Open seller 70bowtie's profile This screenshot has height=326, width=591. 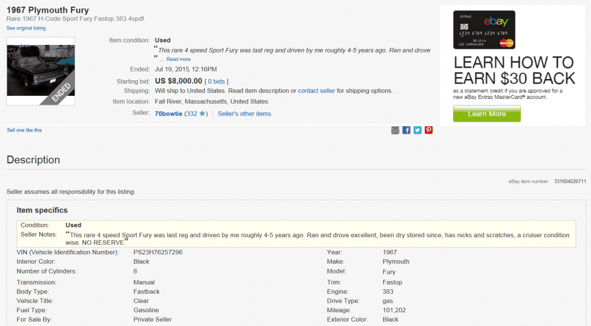169,114
